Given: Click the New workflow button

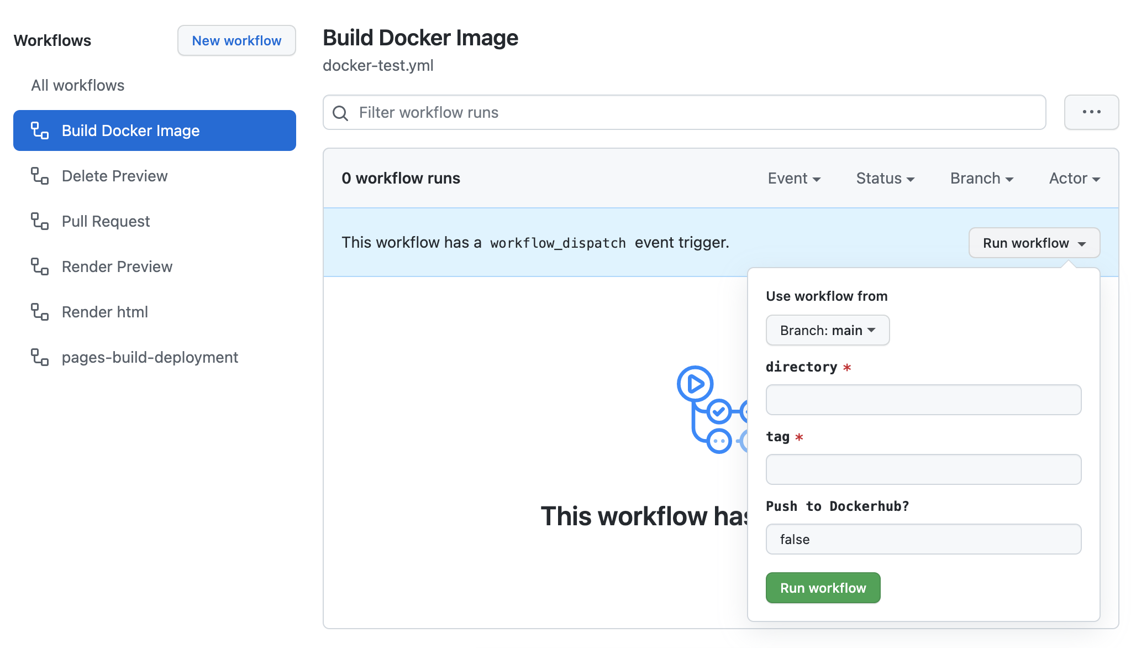Looking at the screenshot, I should (236, 41).
